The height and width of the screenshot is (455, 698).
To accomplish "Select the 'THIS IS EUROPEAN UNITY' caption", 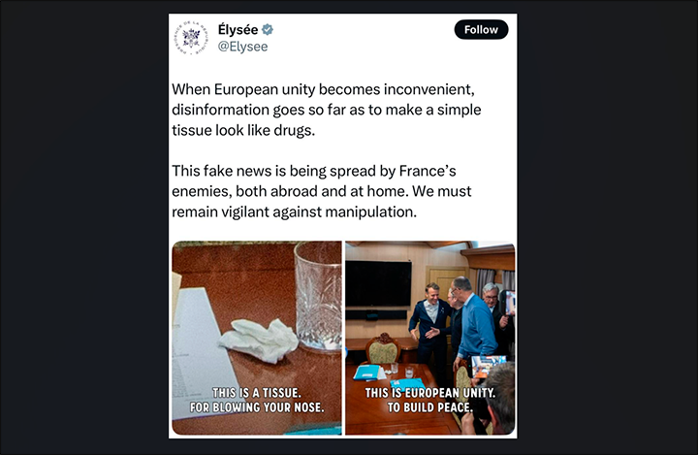I will (x=430, y=400).
